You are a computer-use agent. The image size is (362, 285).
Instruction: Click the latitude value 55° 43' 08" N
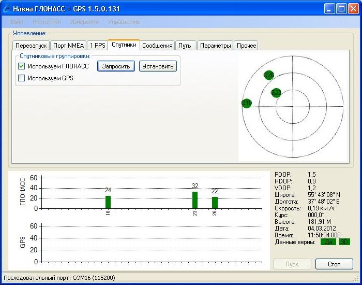point(324,195)
